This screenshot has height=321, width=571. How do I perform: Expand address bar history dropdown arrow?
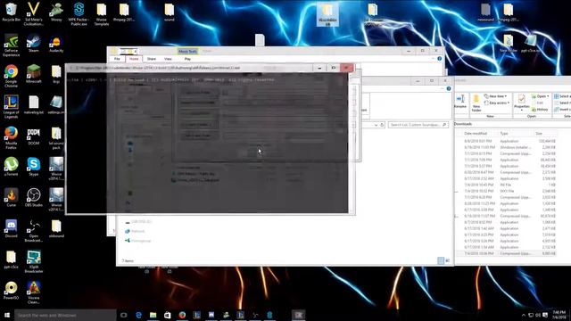376,125
